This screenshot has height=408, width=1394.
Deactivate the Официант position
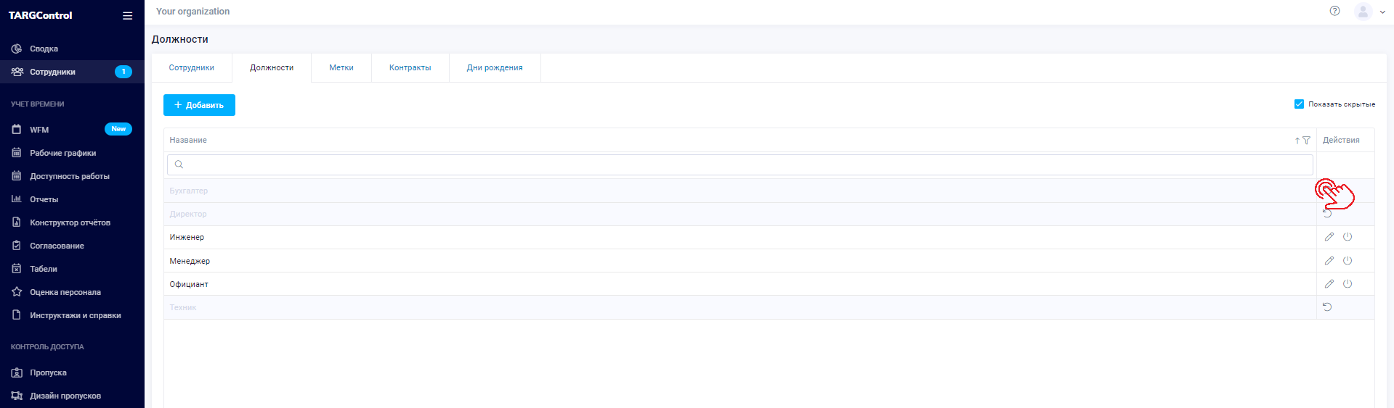pyautogui.click(x=1348, y=283)
